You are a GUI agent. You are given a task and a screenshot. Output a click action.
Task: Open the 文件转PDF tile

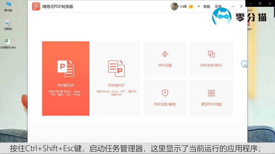click(x=116, y=78)
